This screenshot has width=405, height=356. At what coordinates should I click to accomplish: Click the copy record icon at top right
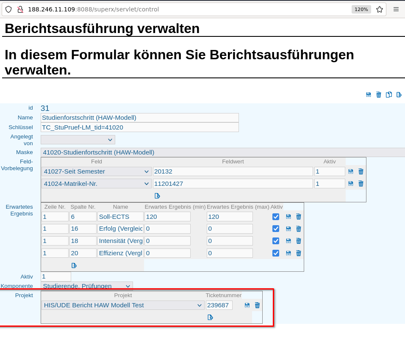click(389, 95)
